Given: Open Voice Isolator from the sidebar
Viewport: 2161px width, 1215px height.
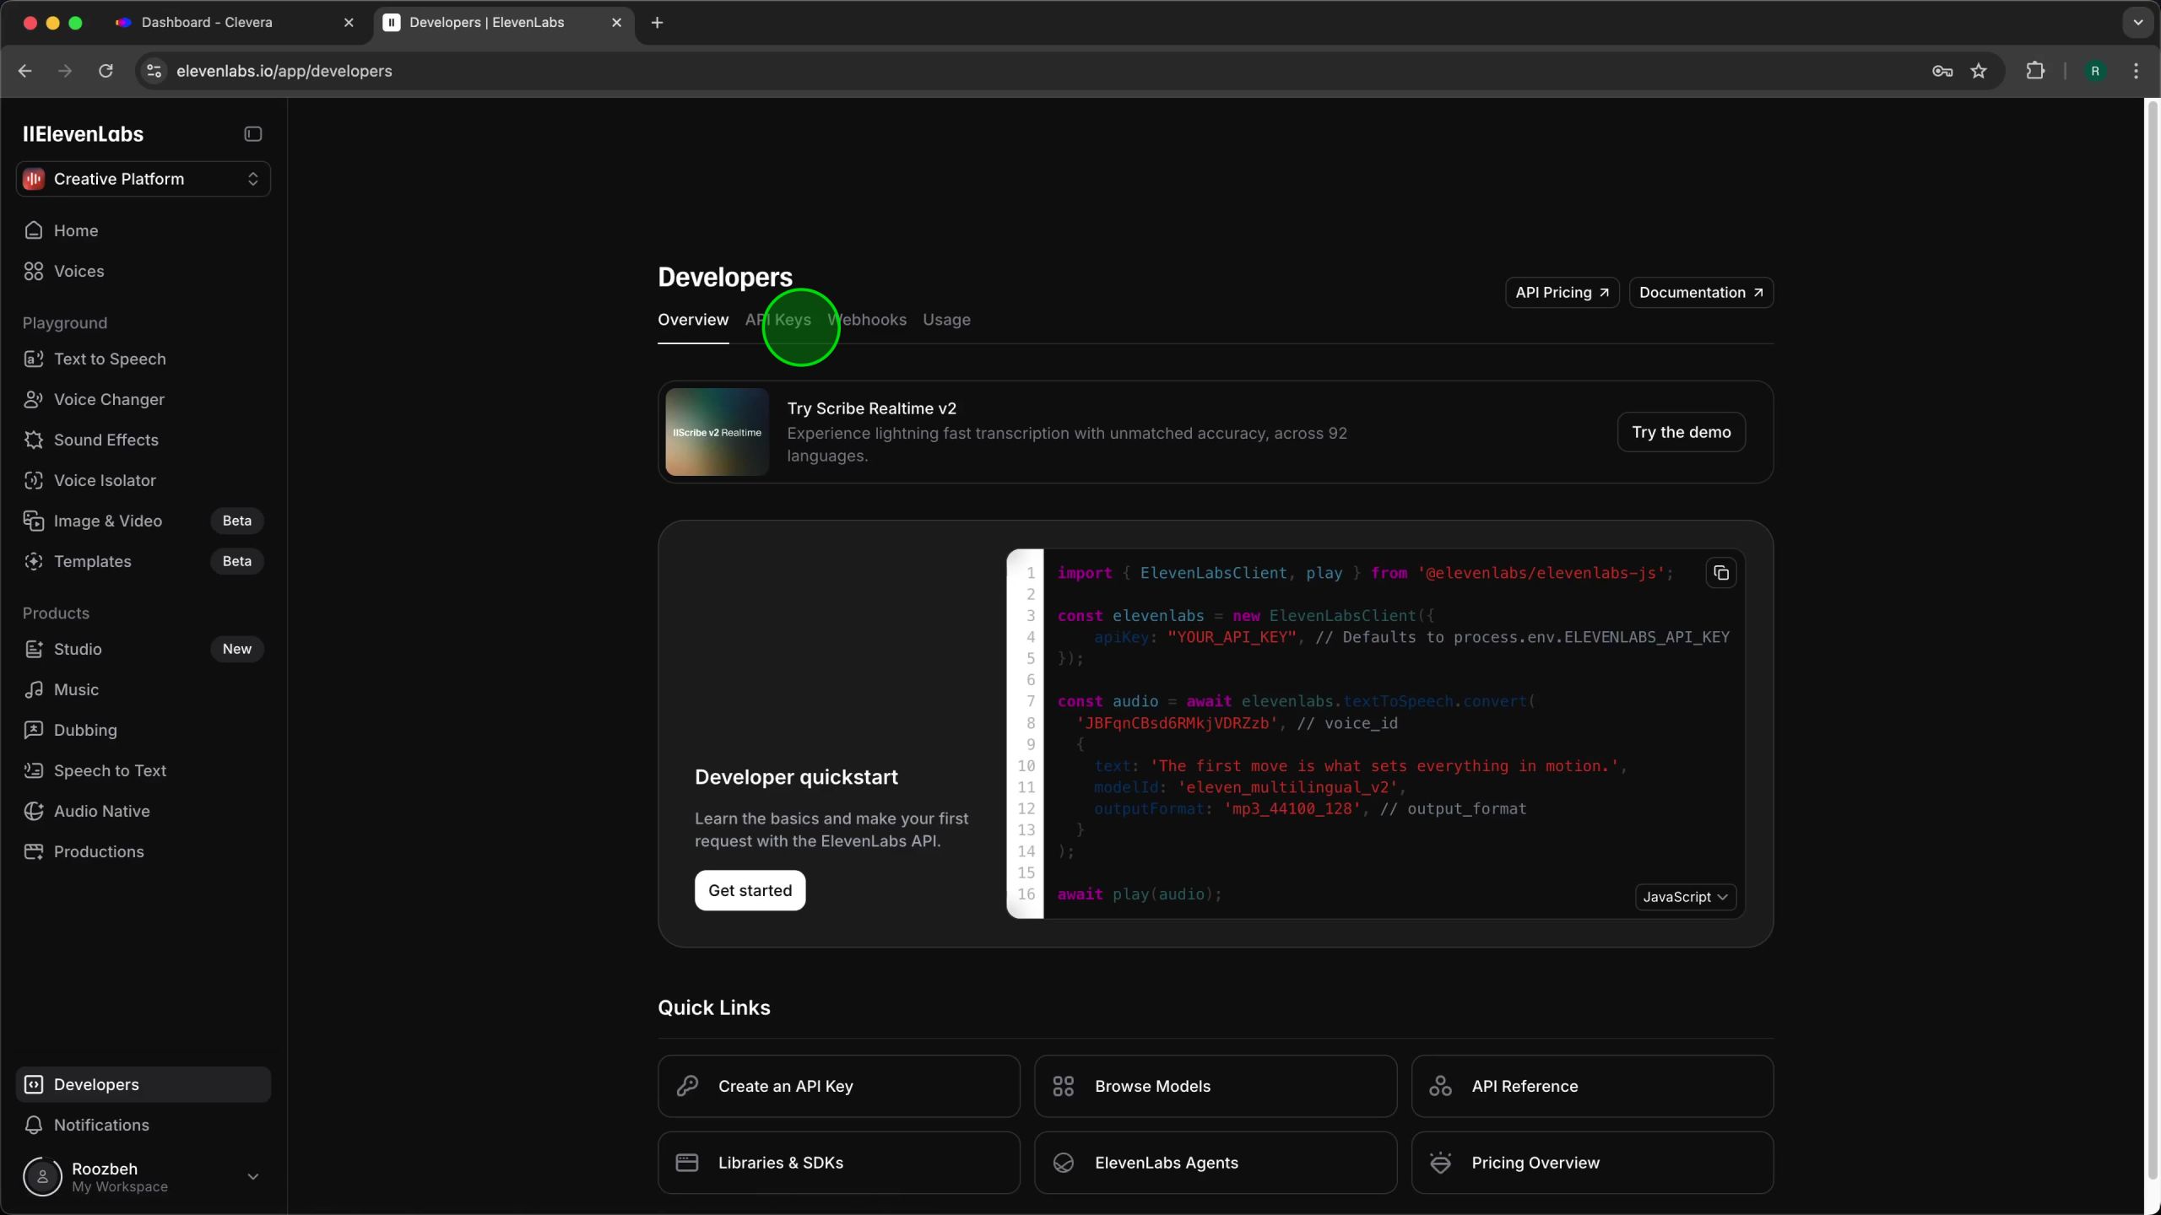Looking at the screenshot, I should (105, 480).
